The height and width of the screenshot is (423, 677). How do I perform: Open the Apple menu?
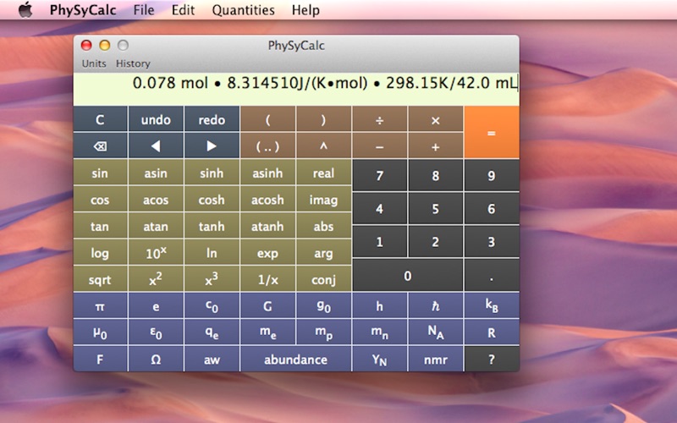pos(25,9)
